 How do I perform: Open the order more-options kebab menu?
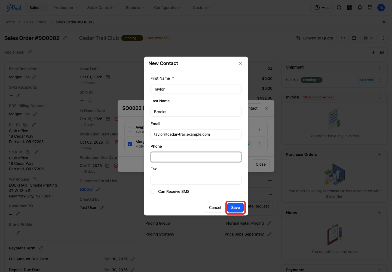click(x=383, y=38)
